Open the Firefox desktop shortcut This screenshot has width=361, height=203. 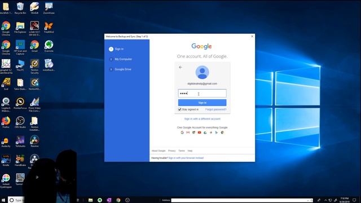[6, 122]
